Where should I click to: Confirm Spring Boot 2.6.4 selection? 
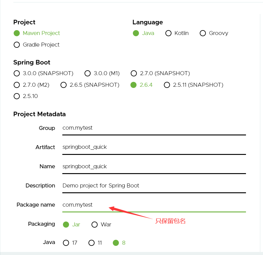(133, 85)
